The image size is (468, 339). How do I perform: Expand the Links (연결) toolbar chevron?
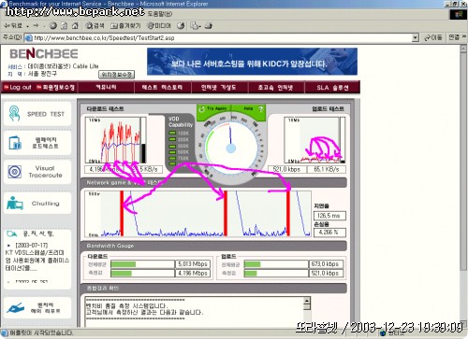tap(464, 37)
